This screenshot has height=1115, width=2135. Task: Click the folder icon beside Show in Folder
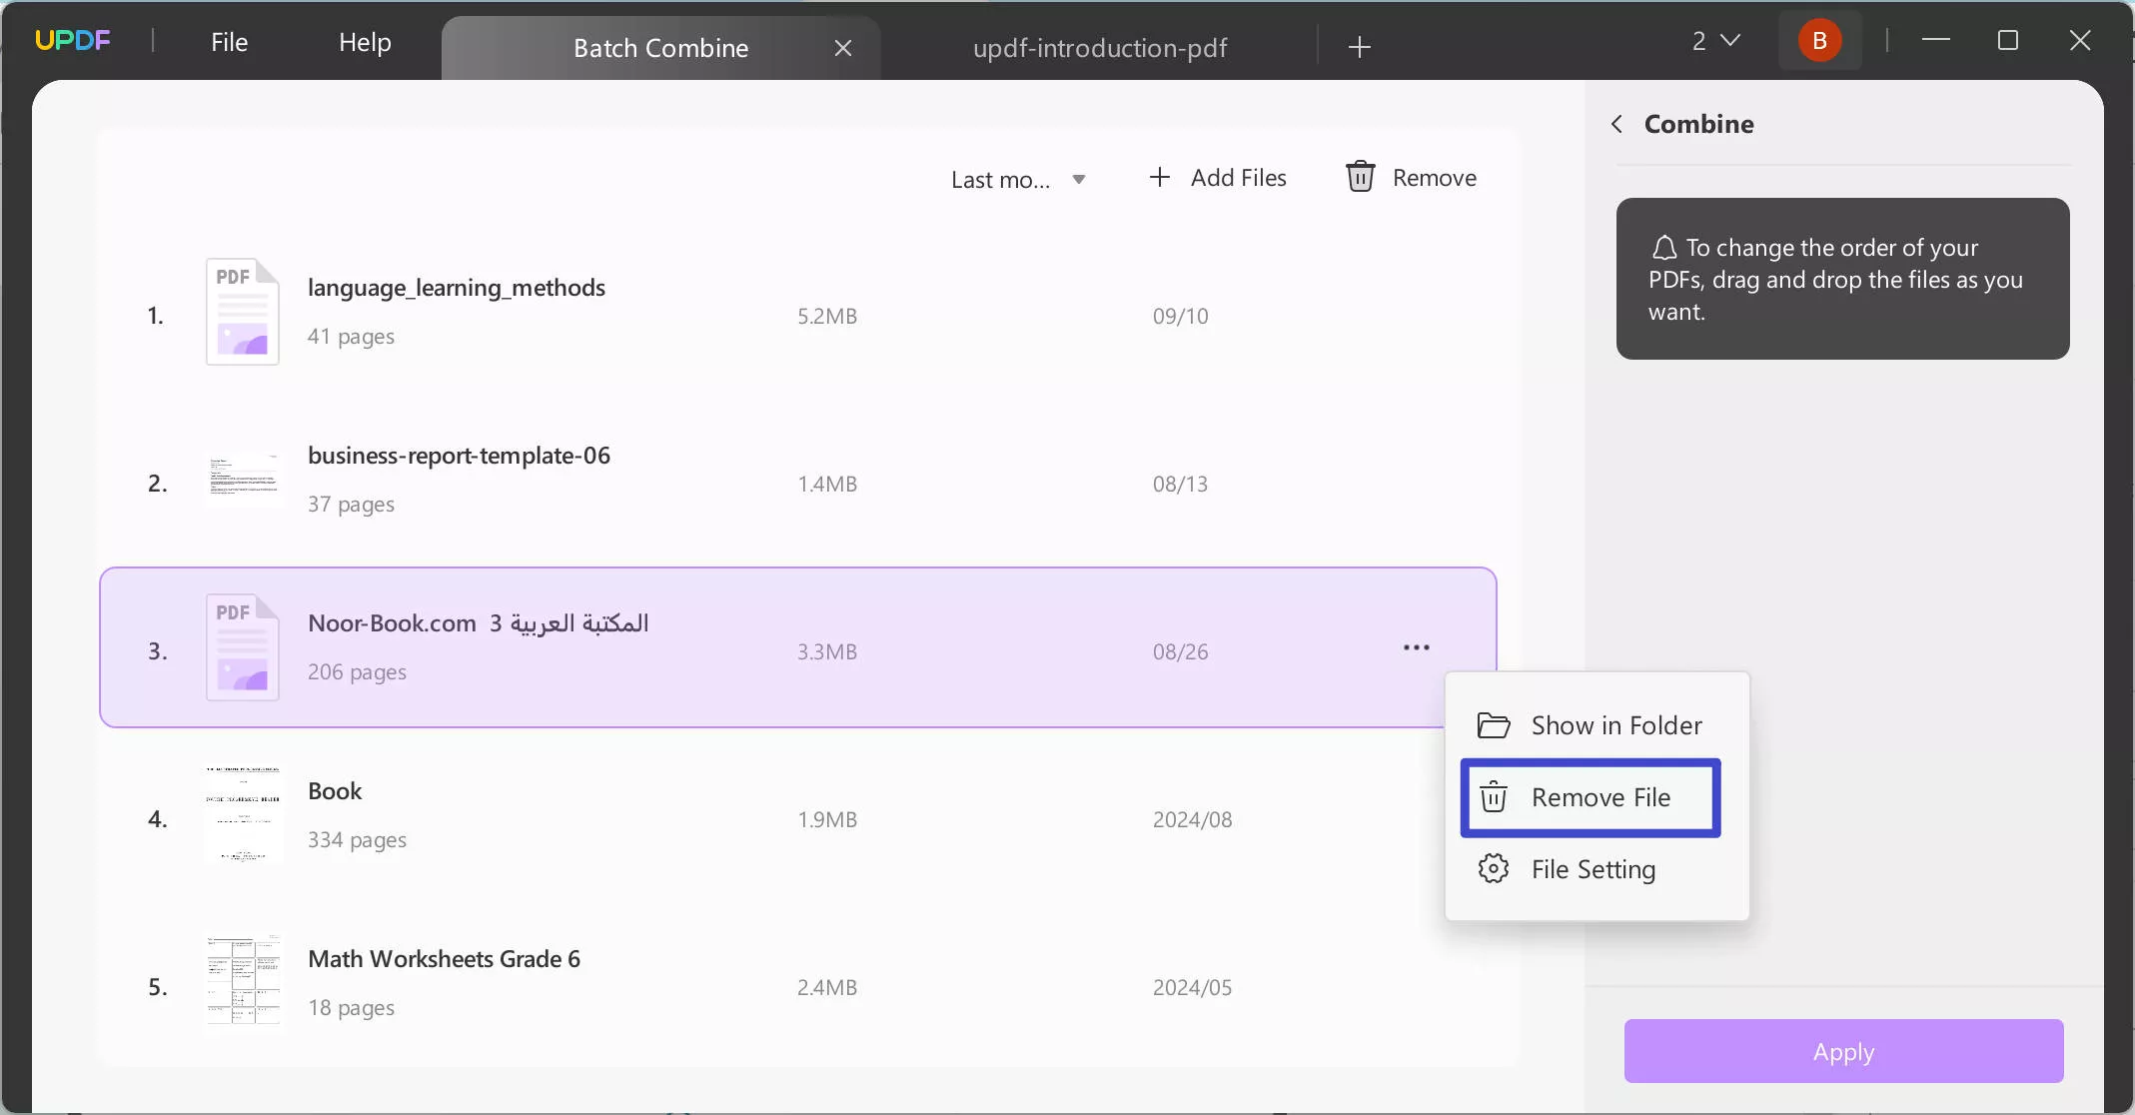point(1494,725)
